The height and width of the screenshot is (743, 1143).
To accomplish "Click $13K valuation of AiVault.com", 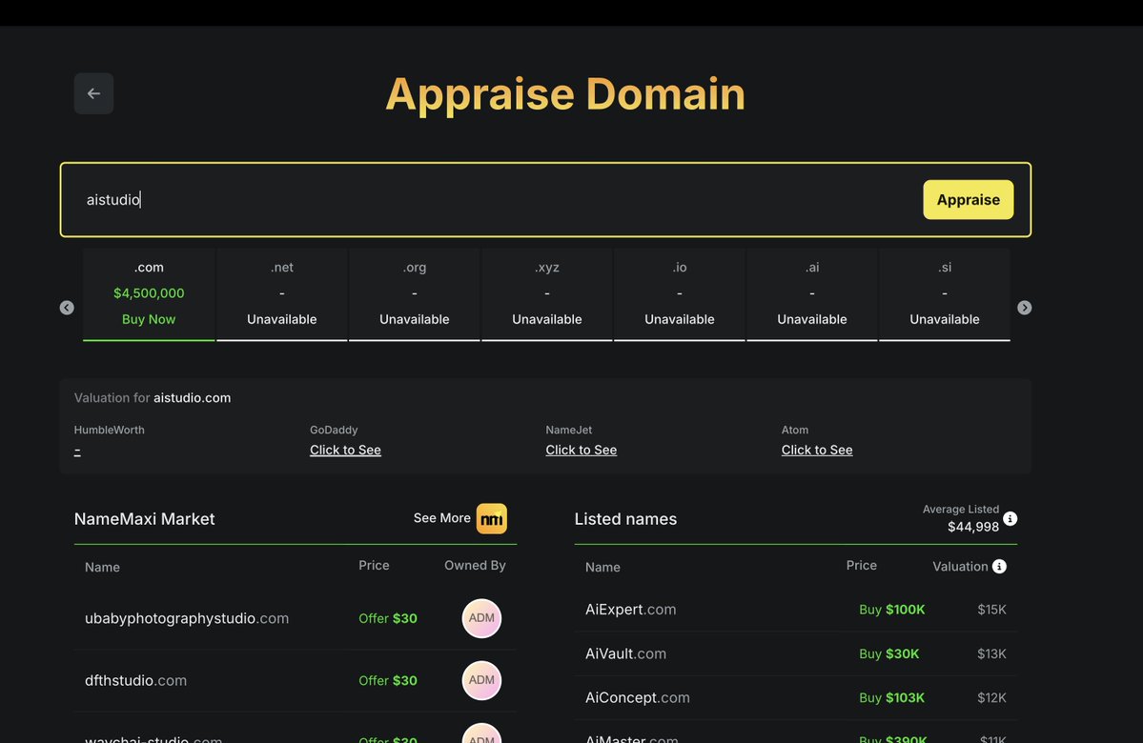I will tap(991, 653).
